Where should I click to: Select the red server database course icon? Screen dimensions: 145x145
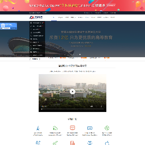[x=72, y=143]
